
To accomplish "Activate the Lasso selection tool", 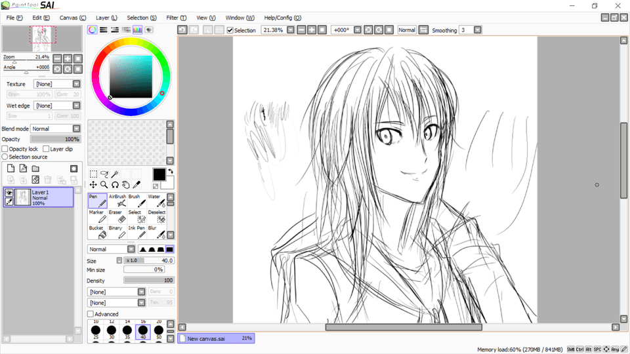I will (104, 174).
